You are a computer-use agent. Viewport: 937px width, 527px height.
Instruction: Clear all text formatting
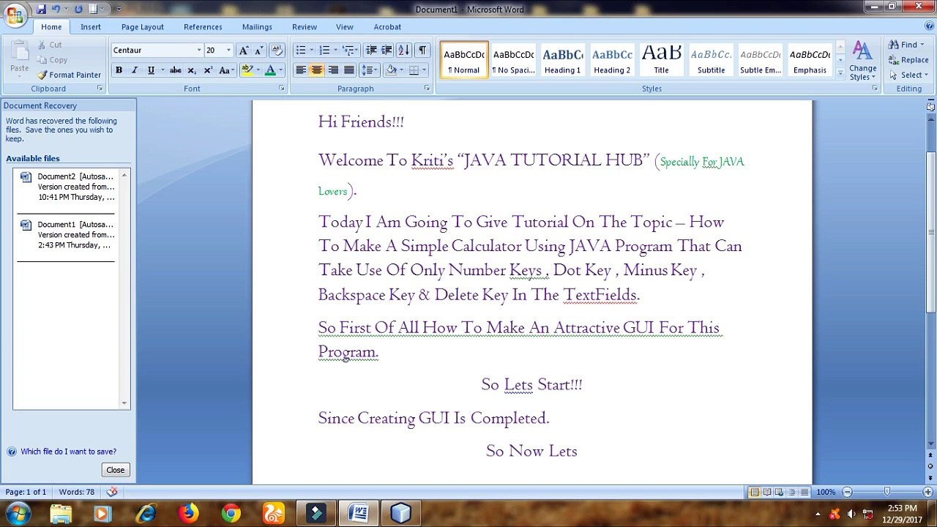pos(277,51)
